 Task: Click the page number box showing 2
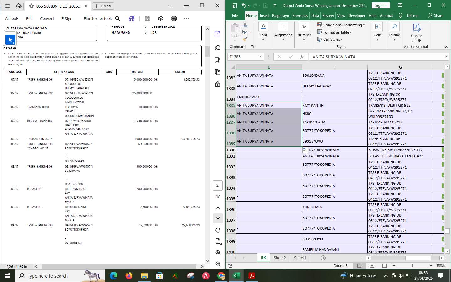[217, 185]
